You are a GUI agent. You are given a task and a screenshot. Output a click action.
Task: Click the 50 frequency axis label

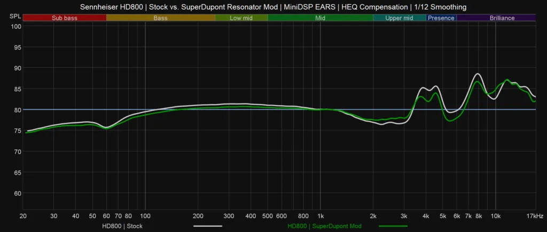[93, 217]
